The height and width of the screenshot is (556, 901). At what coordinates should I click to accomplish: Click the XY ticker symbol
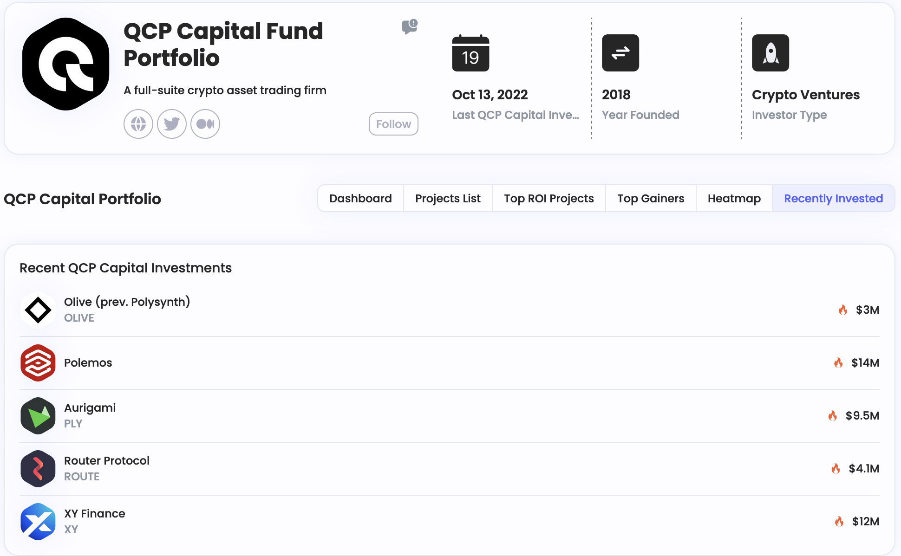coord(71,530)
